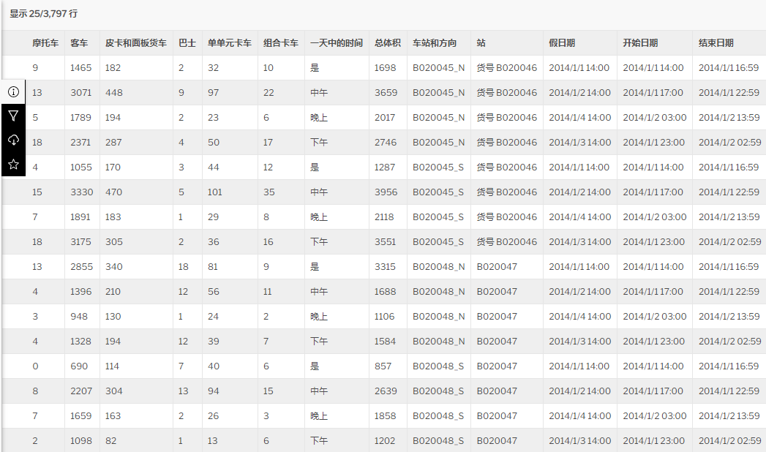Select the row count text 显示 25/3,797 行

click(x=43, y=14)
